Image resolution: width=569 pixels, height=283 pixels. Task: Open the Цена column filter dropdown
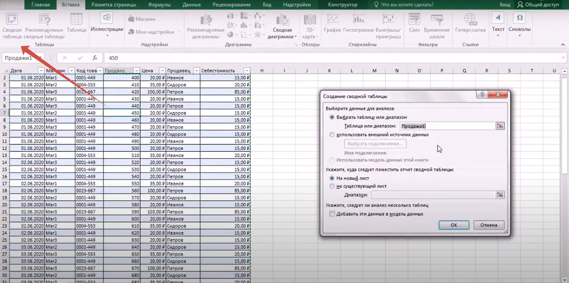162,71
